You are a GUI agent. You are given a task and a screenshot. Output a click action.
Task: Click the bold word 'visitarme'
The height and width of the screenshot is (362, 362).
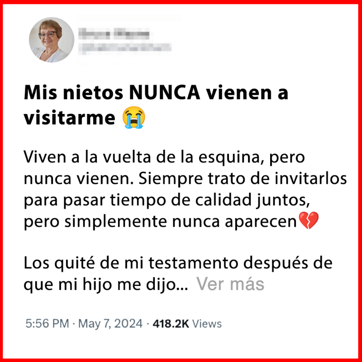70,118
